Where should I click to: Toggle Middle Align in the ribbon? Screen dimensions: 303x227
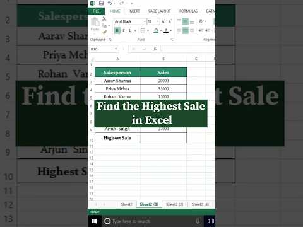pyautogui.click(x=185, y=21)
